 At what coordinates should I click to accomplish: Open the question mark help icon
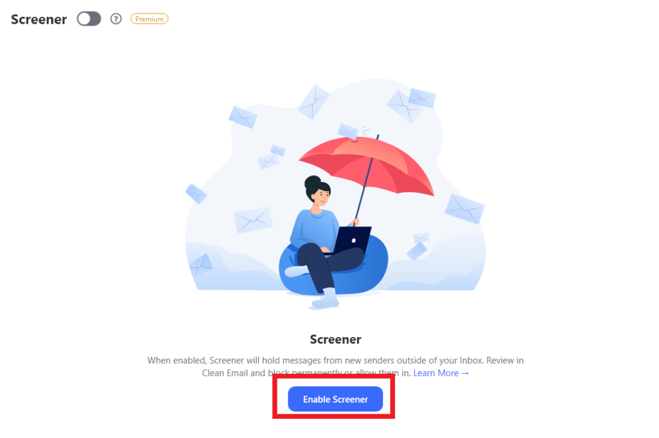tap(116, 19)
